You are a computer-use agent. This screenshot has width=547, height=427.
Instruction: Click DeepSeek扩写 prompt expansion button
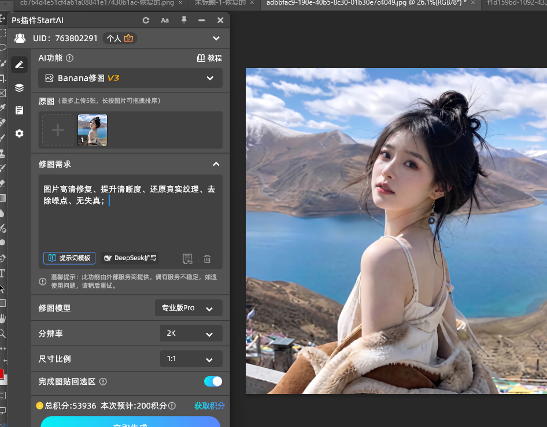click(x=130, y=258)
